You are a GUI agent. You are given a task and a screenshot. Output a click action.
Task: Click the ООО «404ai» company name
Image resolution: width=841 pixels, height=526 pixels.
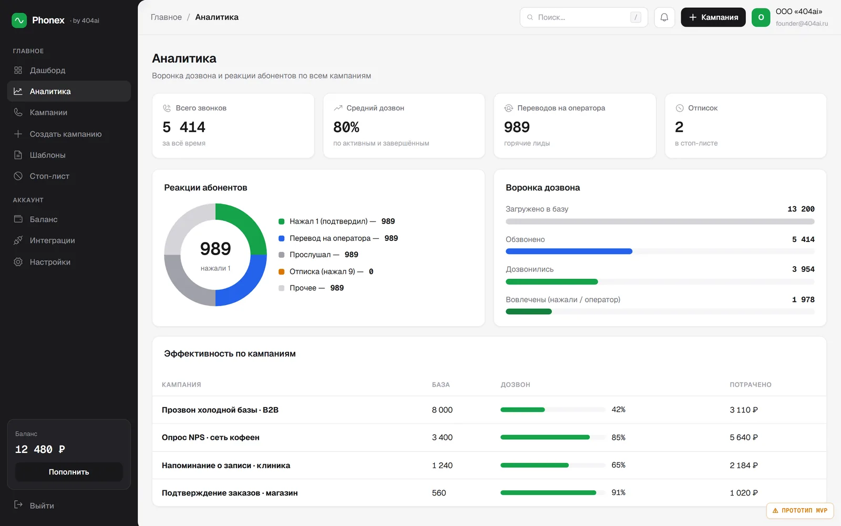pyautogui.click(x=799, y=12)
